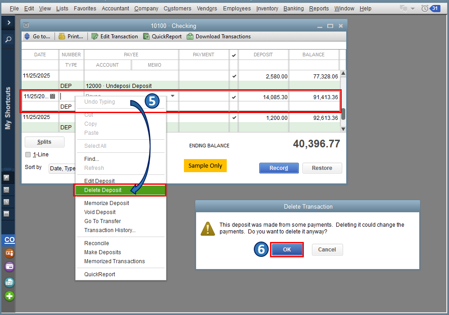This screenshot has height=315, width=449.
Task: Click the Restore button
Action: [x=322, y=168]
